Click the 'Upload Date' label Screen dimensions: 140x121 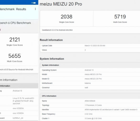point(47,46)
